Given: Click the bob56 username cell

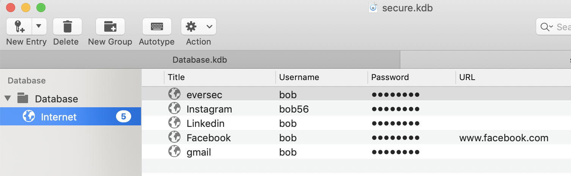Looking at the screenshot, I should click(294, 109).
